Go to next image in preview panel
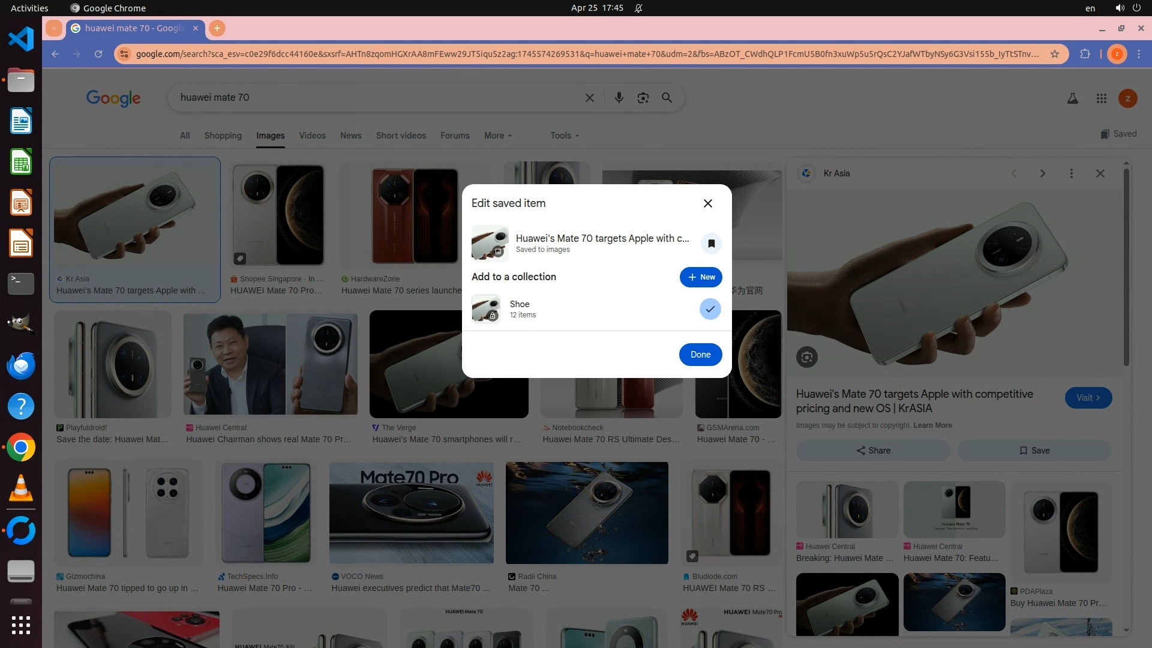 coord(1042,173)
